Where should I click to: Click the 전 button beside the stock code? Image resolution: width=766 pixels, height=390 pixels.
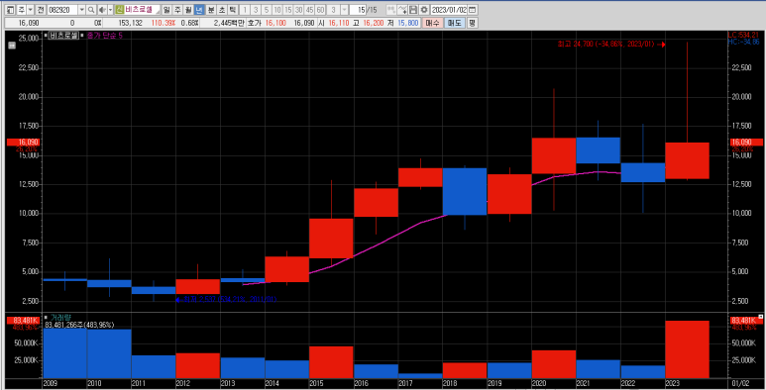pos(41,10)
